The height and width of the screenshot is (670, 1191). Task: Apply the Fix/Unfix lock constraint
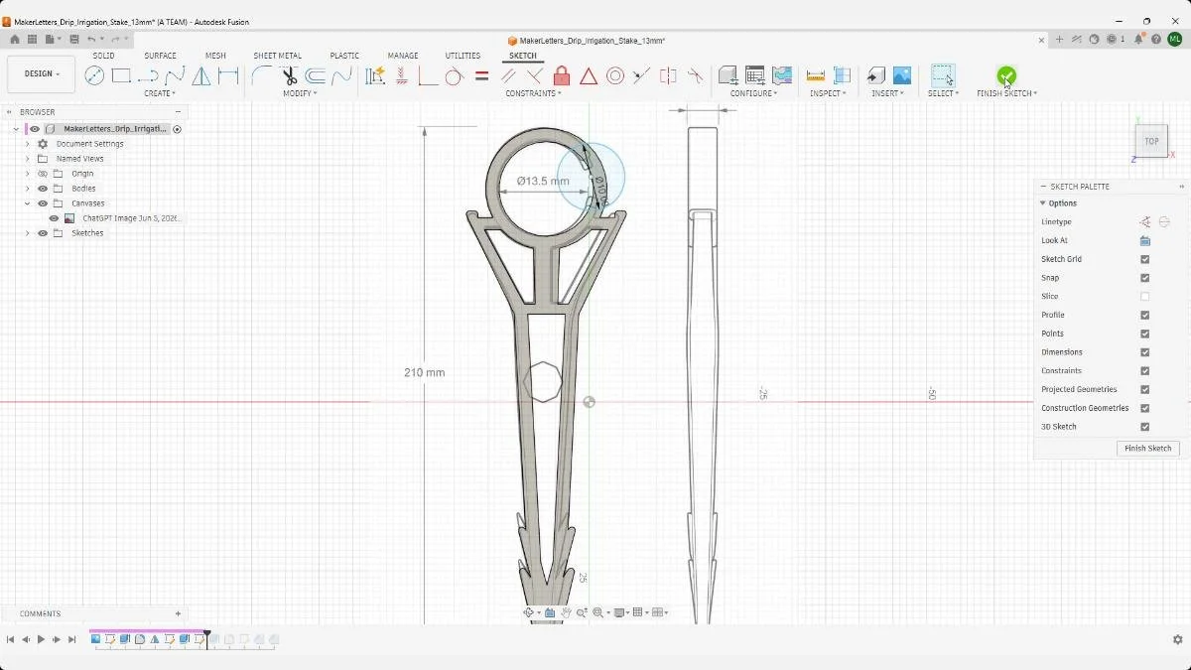562,75
